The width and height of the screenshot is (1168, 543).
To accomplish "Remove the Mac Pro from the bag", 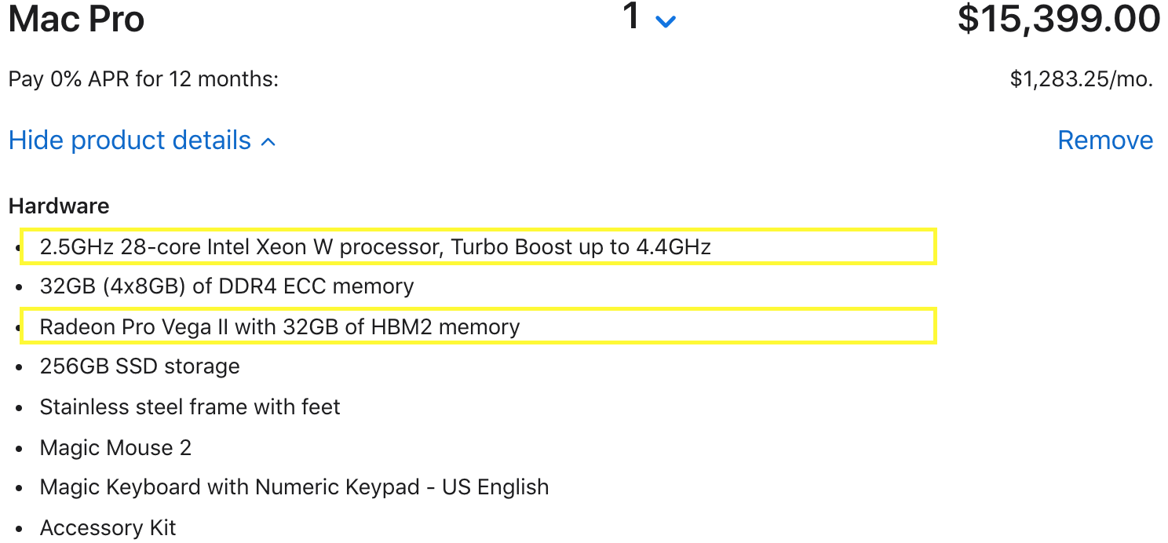I will tap(1105, 140).
